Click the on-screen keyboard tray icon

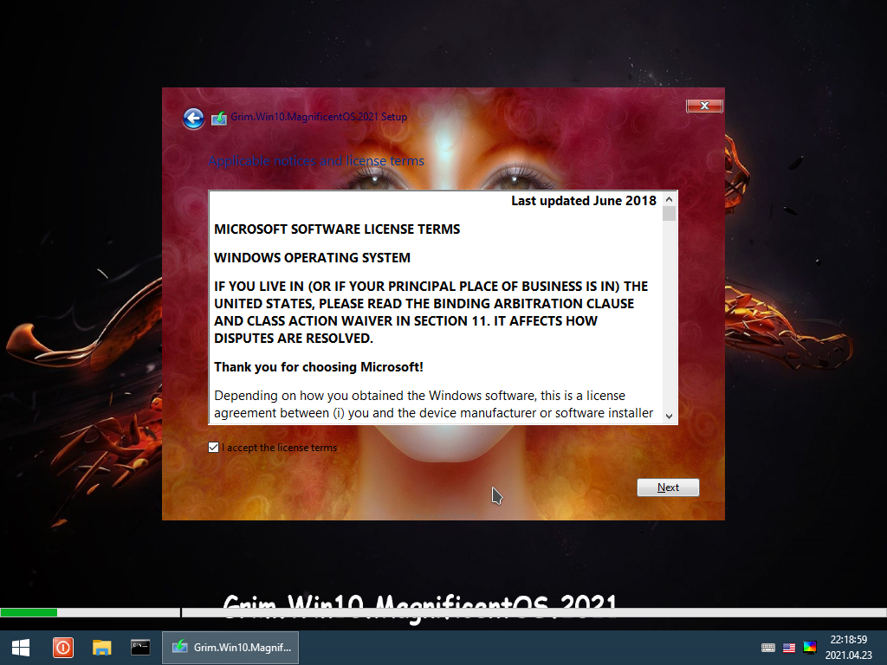pyautogui.click(x=768, y=648)
